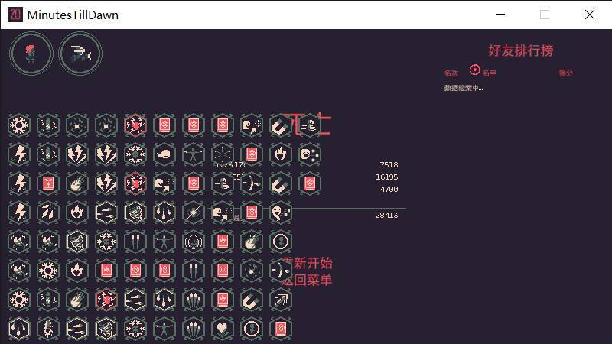
Task: Click the falling shards upgrade icon
Action: click(x=48, y=213)
